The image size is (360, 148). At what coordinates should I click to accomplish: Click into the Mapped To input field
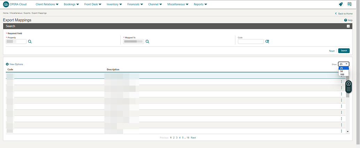click(x=134, y=42)
